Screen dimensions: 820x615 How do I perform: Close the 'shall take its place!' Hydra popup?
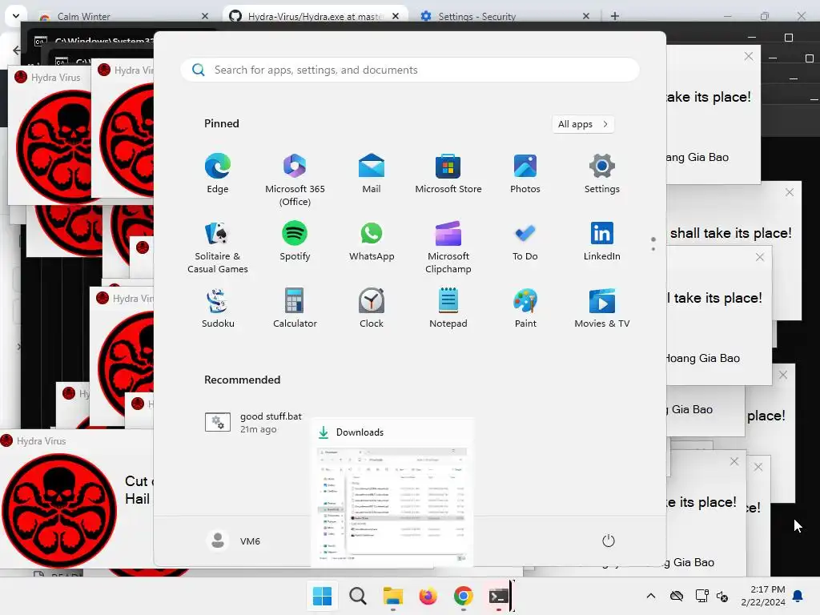click(x=790, y=192)
